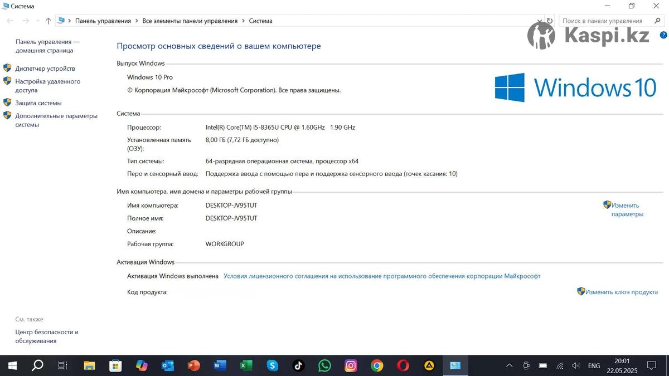The height and width of the screenshot is (376, 669).
Task: Go up one level with Up arrow
Action: (x=49, y=21)
